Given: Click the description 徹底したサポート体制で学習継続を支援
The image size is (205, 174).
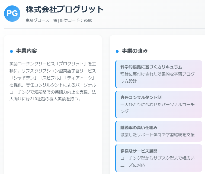Looking at the screenshot, I should click(157, 135).
